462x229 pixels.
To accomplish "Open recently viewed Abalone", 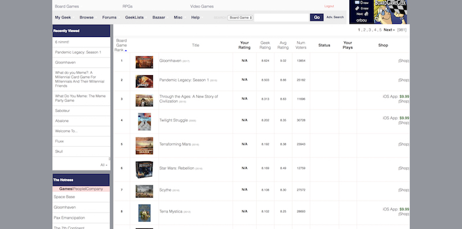I will pos(62,121).
